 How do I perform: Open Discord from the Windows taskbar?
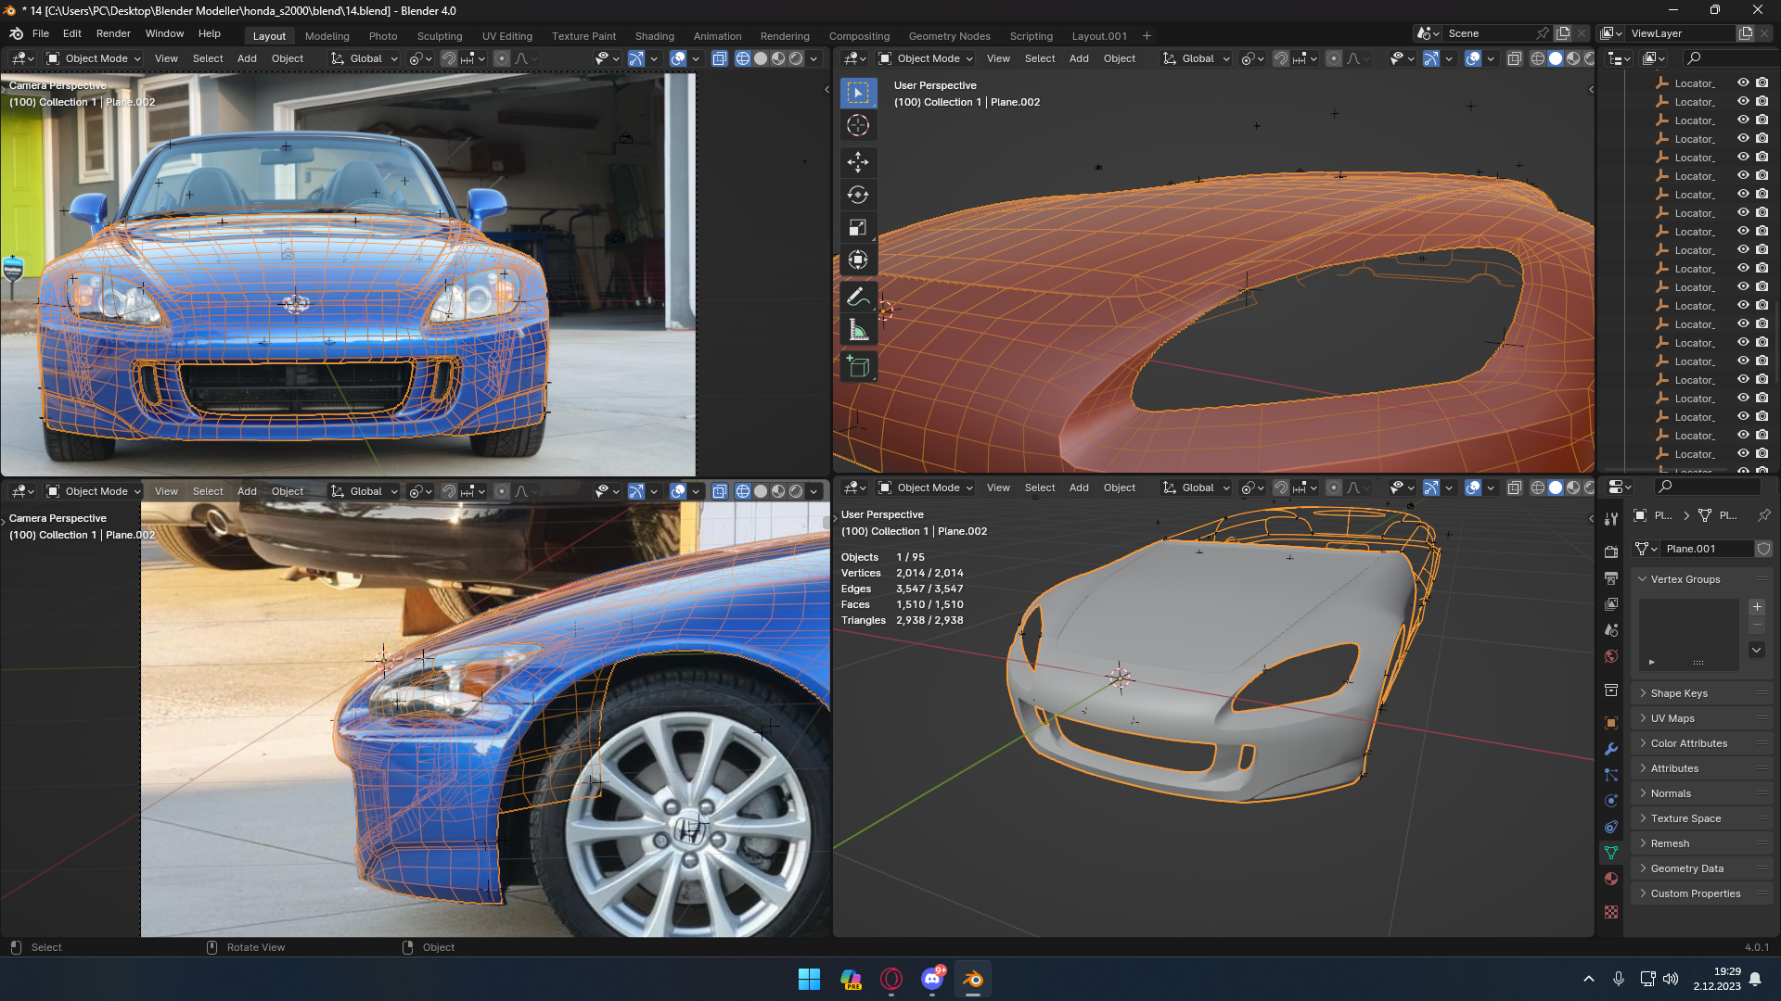[x=932, y=979]
